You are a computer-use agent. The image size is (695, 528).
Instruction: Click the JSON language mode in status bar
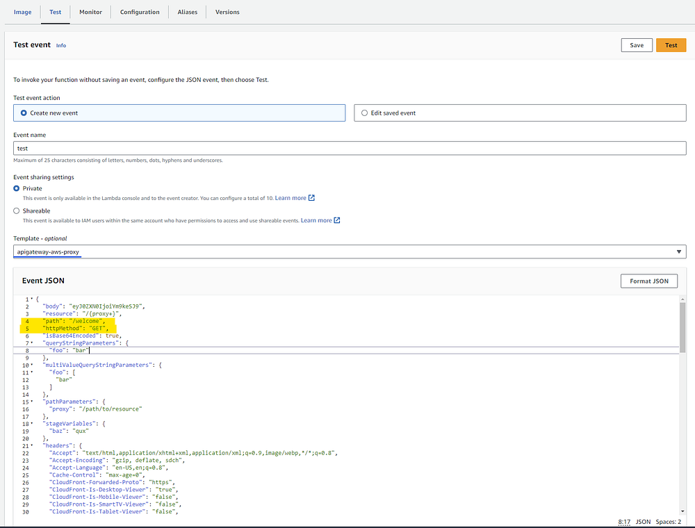(643, 522)
